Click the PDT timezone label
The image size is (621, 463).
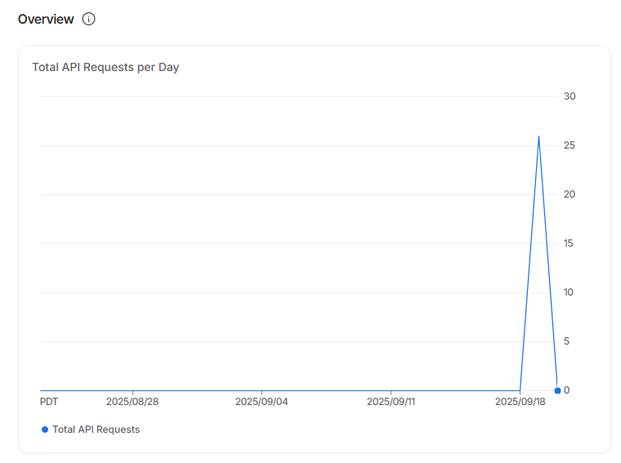pyautogui.click(x=49, y=402)
